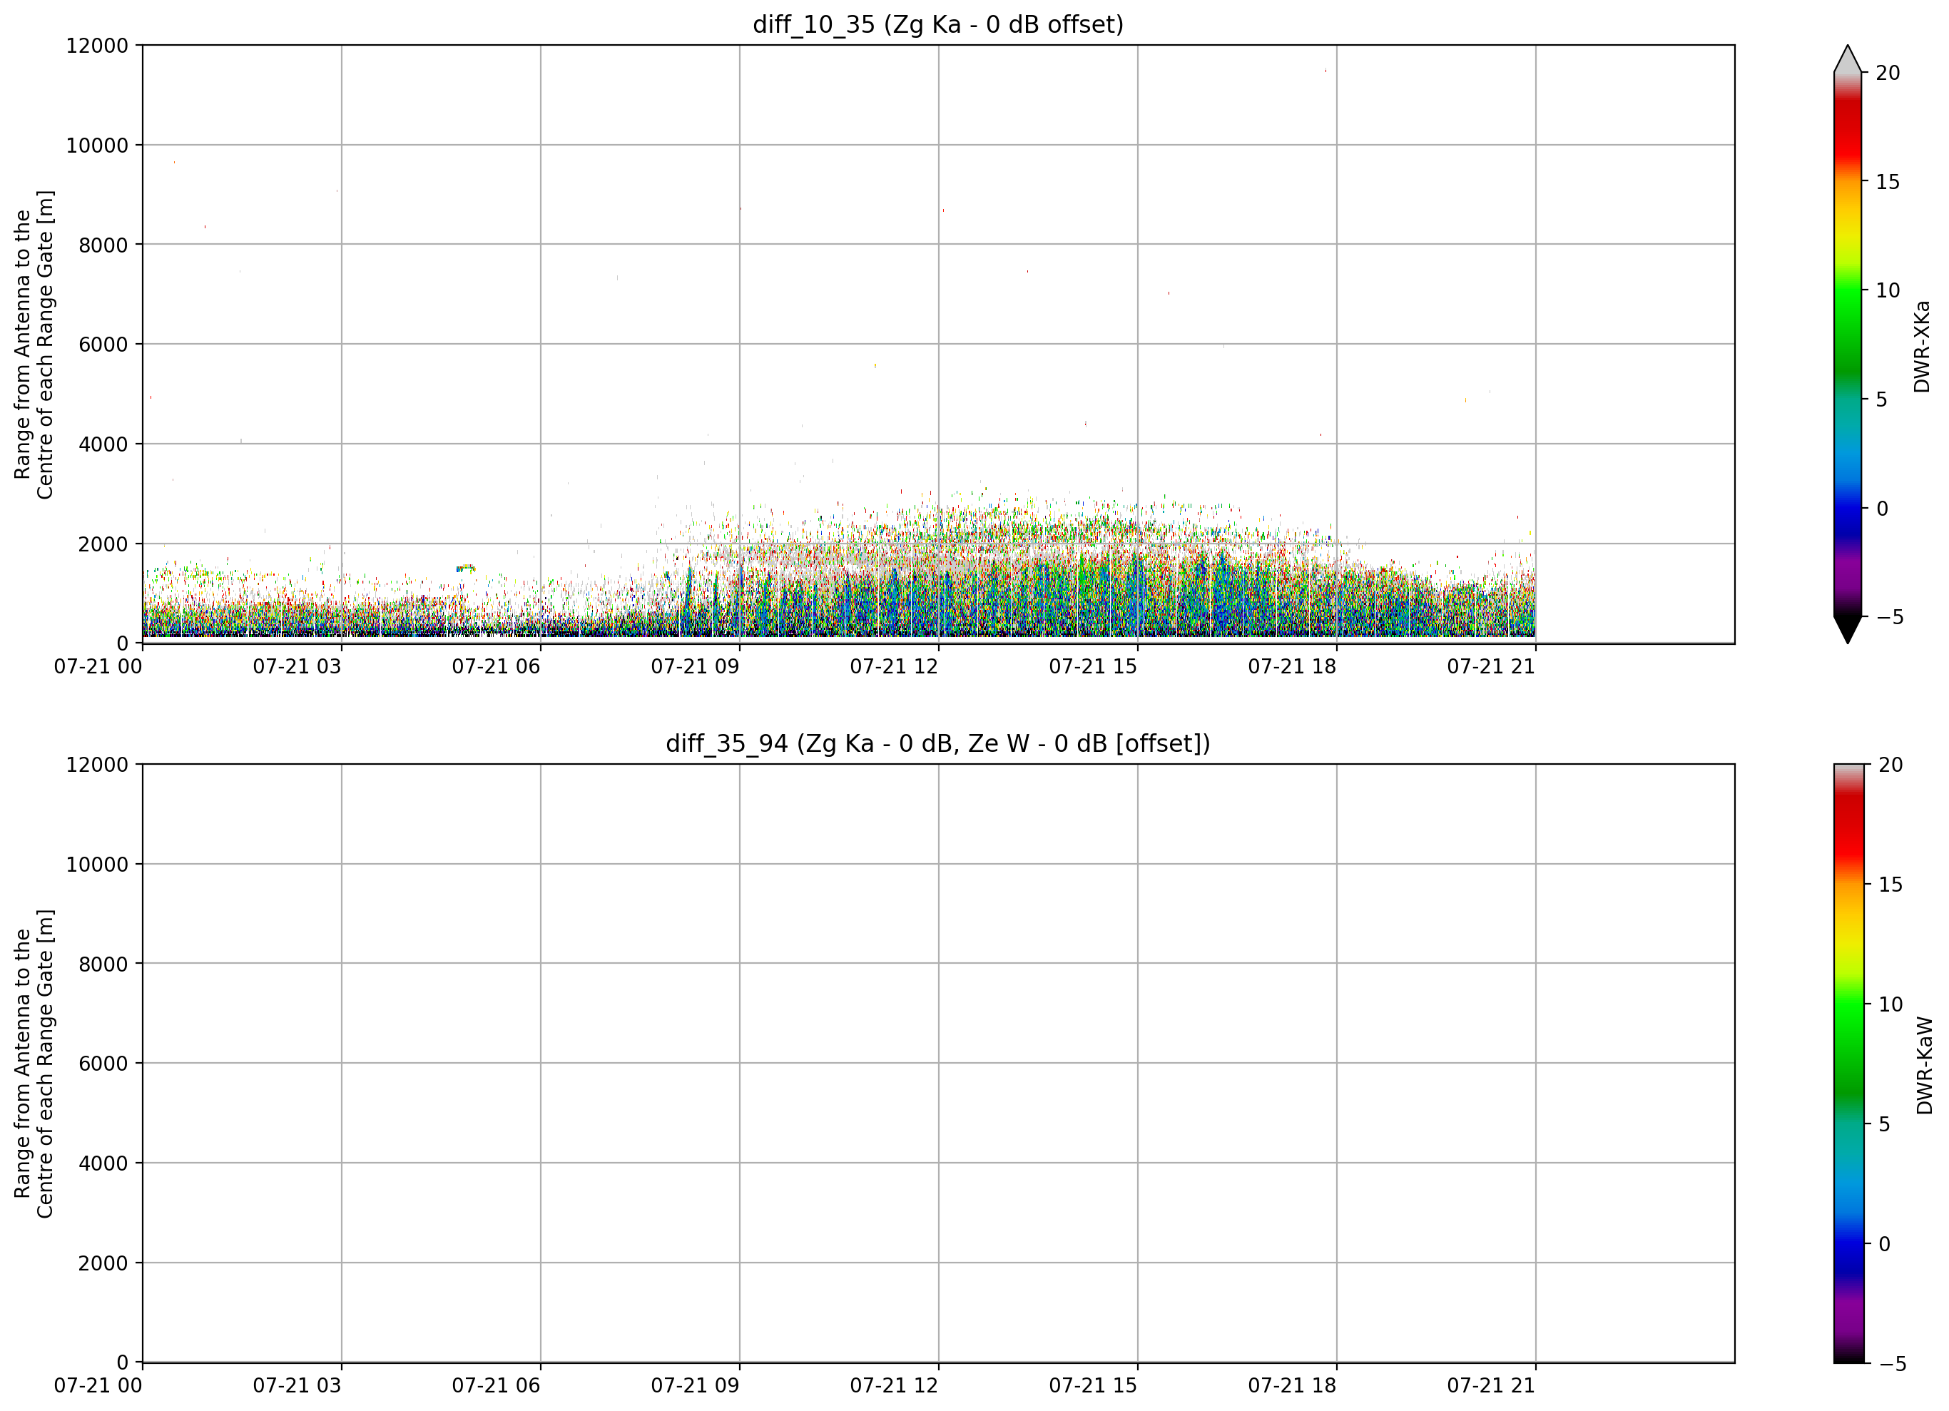Screen dimensions: 1949x1411
Task: Click the '0' y tick in the diff_10_35 plot
Action: click(x=123, y=643)
